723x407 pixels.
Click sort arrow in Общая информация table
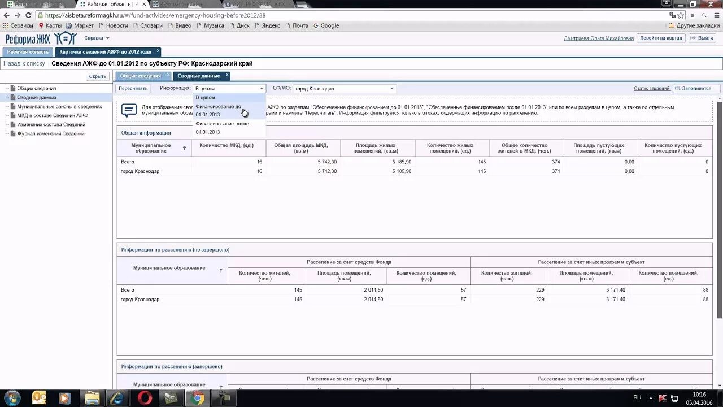184,148
